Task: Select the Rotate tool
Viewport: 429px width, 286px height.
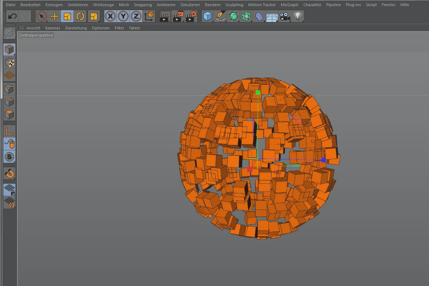Action: click(x=80, y=16)
